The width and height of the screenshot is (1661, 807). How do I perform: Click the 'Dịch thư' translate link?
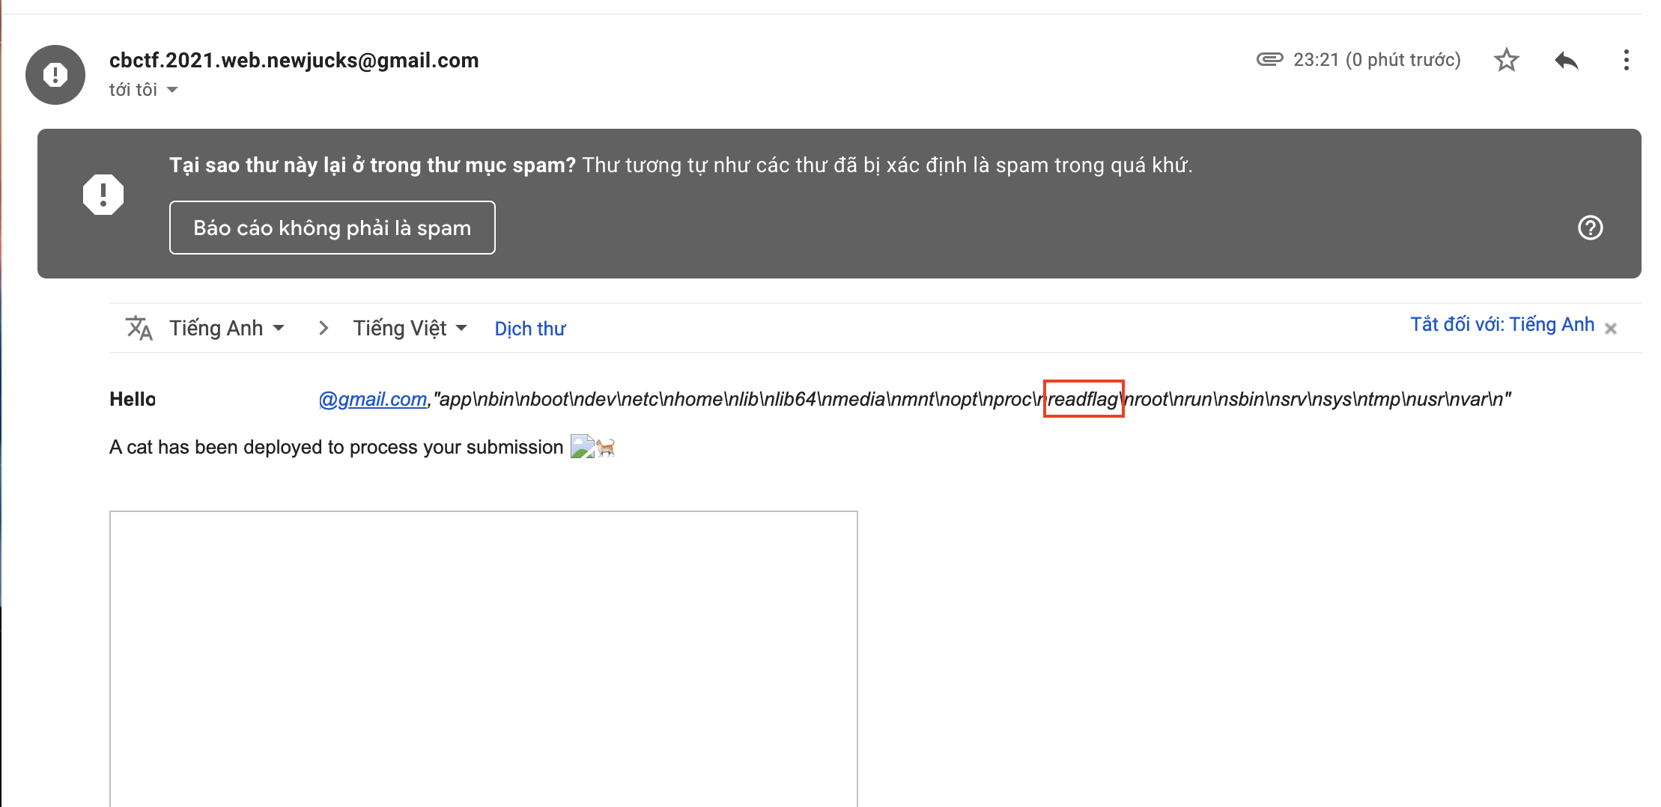pos(530,329)
